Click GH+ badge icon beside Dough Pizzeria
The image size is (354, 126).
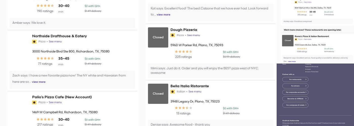pos(173,35)
